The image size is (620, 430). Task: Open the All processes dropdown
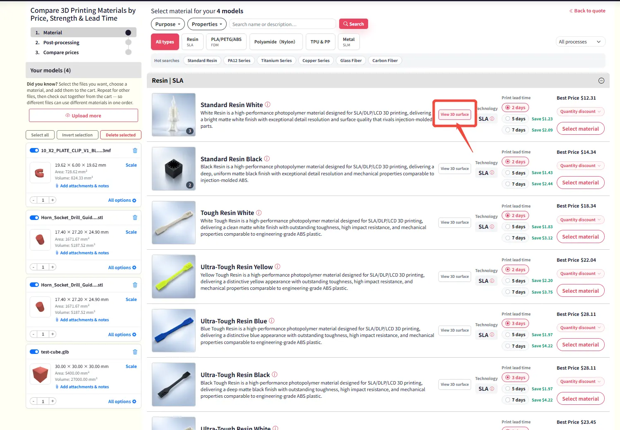[580, 42]
